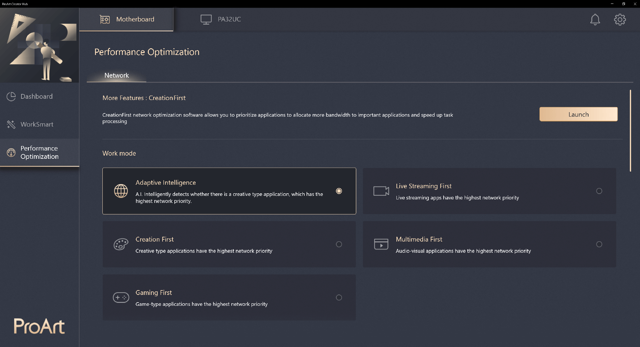
Task: Click the PA32UC monitor icon
Action: coord(205,19)
